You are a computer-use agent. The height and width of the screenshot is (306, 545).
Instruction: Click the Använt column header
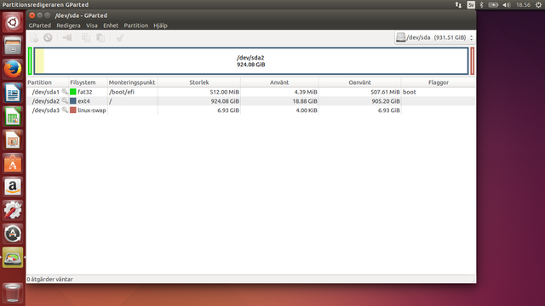(279, 82)
